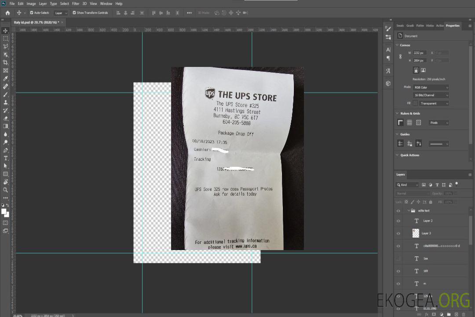Select the Layer 3 thumbnail
This screenshot has width=475, height=317.
pyautogui.click(x=416, y=233)
